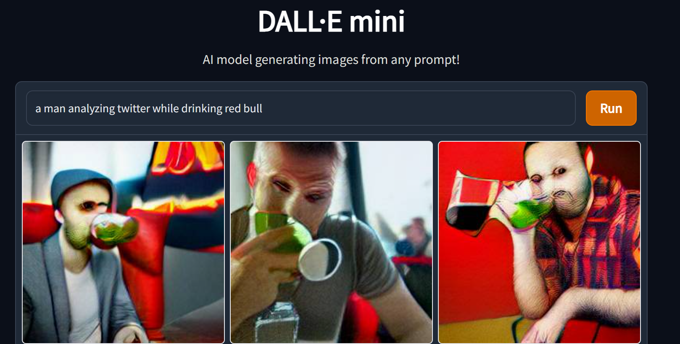Open the middle generated image of man drinking

coord(331,242)
